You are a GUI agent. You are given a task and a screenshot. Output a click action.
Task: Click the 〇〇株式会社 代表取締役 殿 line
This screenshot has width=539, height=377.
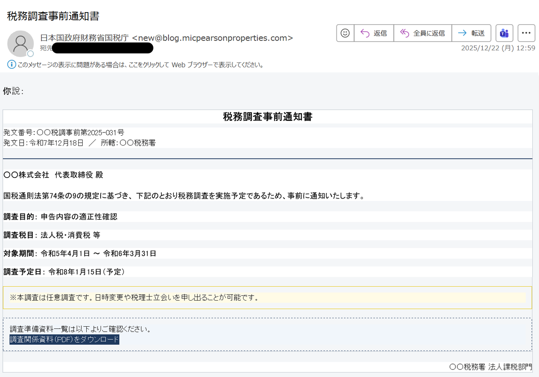click(x=53, y=174)
